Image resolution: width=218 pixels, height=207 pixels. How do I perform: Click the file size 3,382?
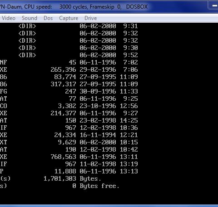click(67, 106)
